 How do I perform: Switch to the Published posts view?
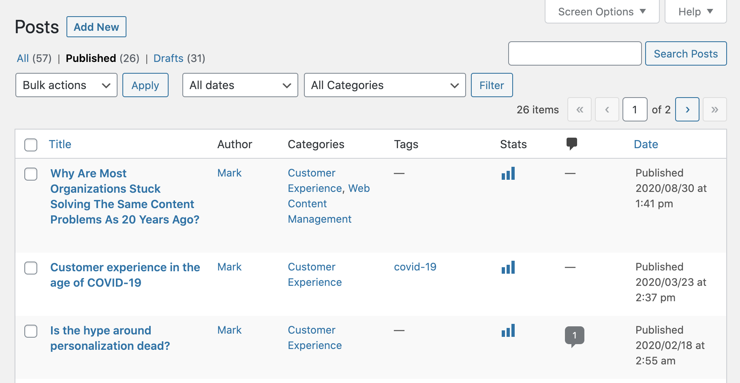(x=91, y=58)
